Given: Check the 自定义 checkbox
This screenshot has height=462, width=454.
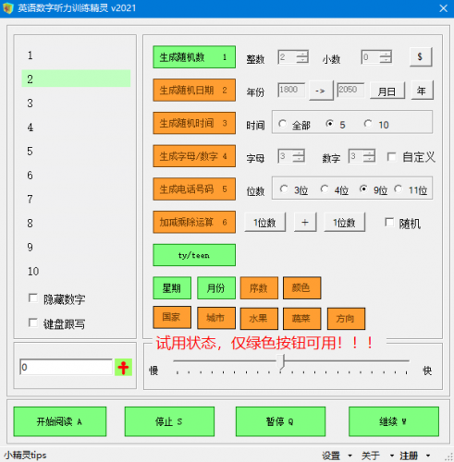Looking at the screenshot, I should (x=392, y=157).
